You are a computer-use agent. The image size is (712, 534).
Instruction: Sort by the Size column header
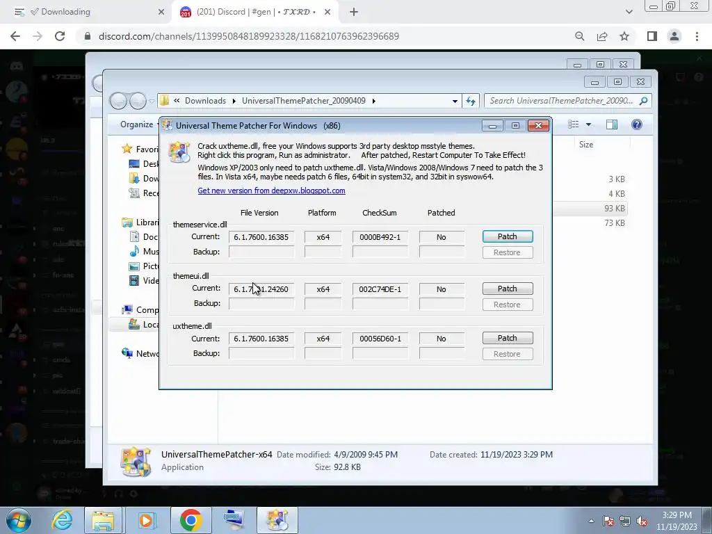tap(586, 145)
